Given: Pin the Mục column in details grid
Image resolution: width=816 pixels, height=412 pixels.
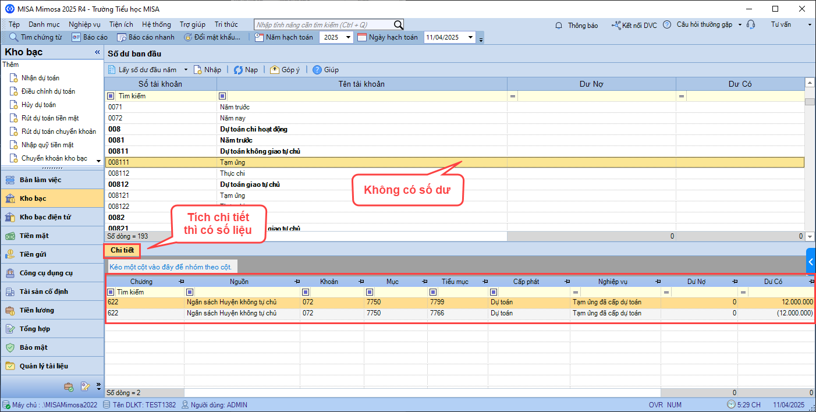Looking at the screenshot, I should 424,282.
